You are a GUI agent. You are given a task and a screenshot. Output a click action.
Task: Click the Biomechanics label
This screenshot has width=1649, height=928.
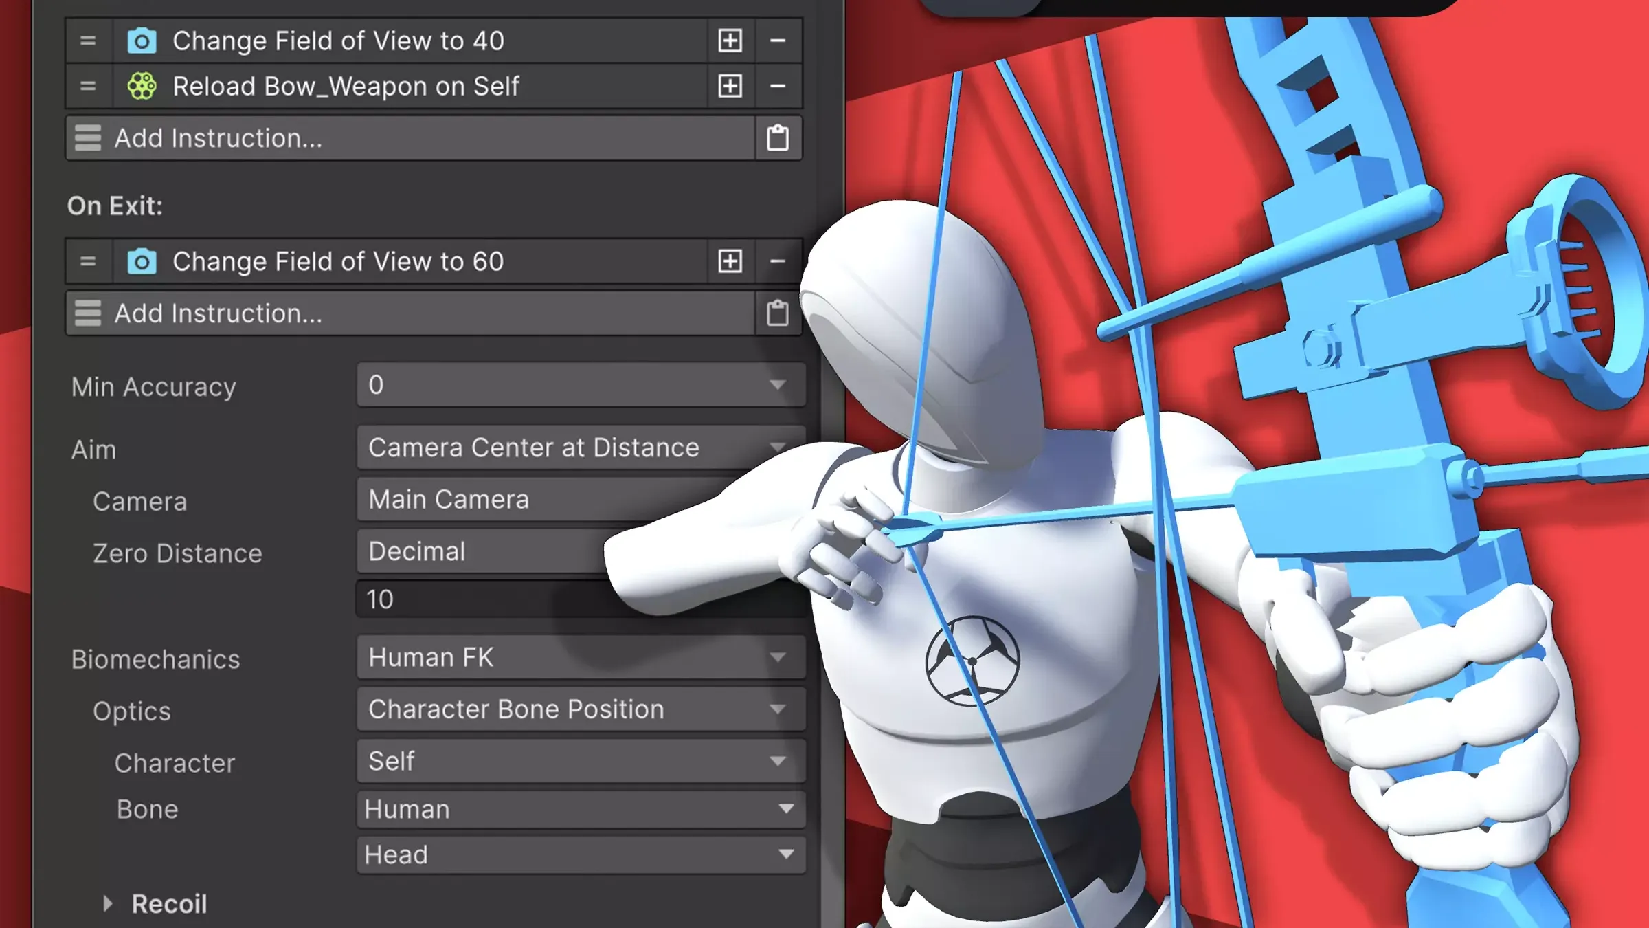point(156,660)
